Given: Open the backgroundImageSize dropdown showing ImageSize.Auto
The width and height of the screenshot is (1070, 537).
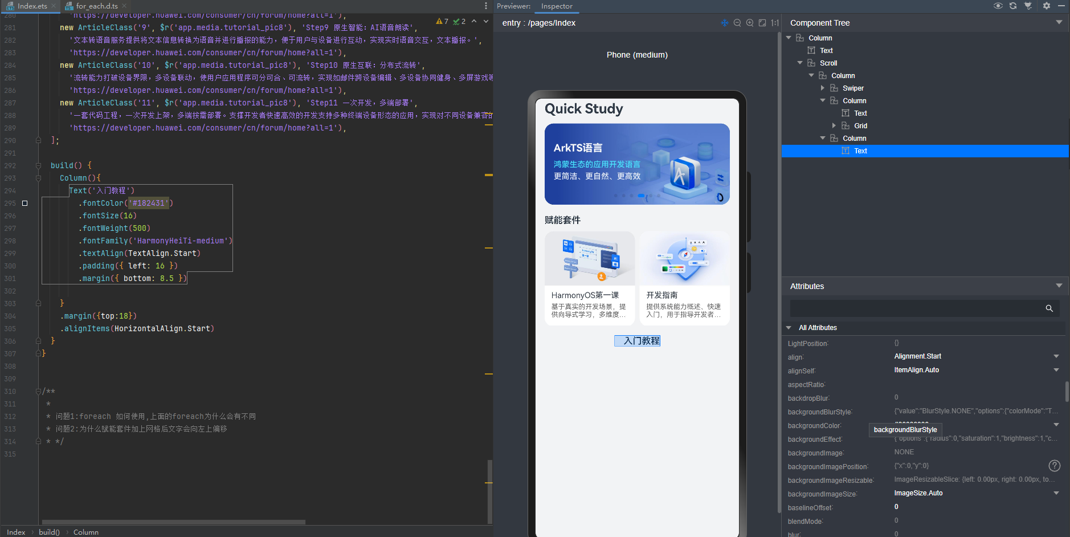Looking at the screenshot, I should point(1056,493).
